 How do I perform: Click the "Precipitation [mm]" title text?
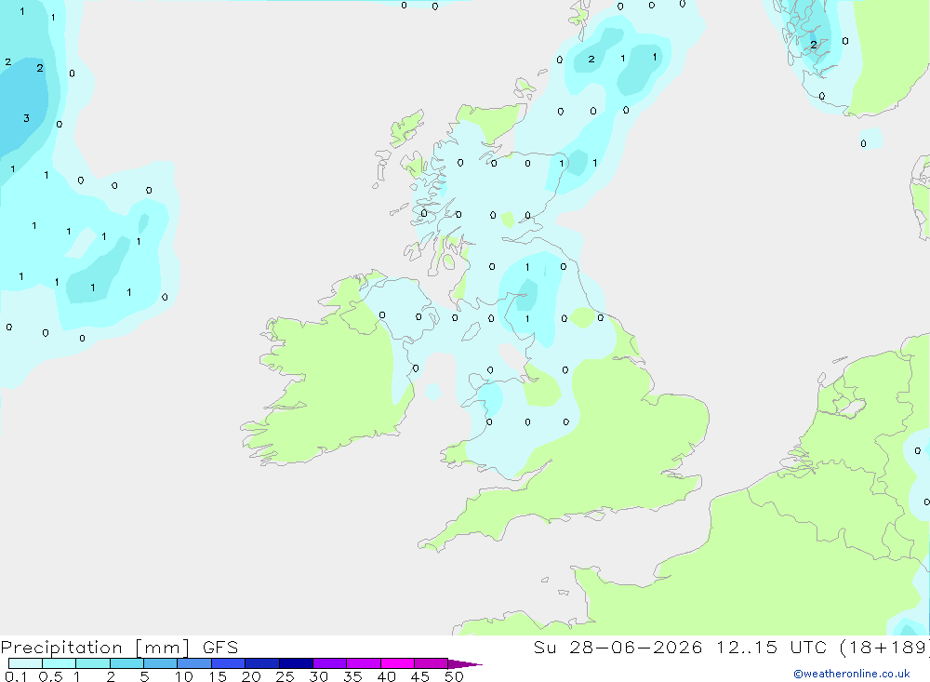pyautogui.click(x=95, y=648)
